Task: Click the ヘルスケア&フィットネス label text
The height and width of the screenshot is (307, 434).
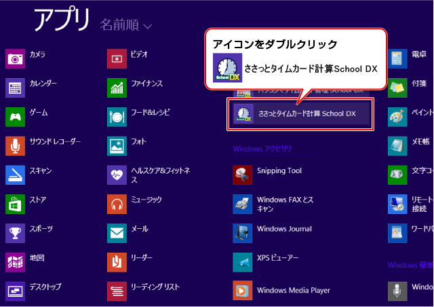Action: (x=161, y=175)
